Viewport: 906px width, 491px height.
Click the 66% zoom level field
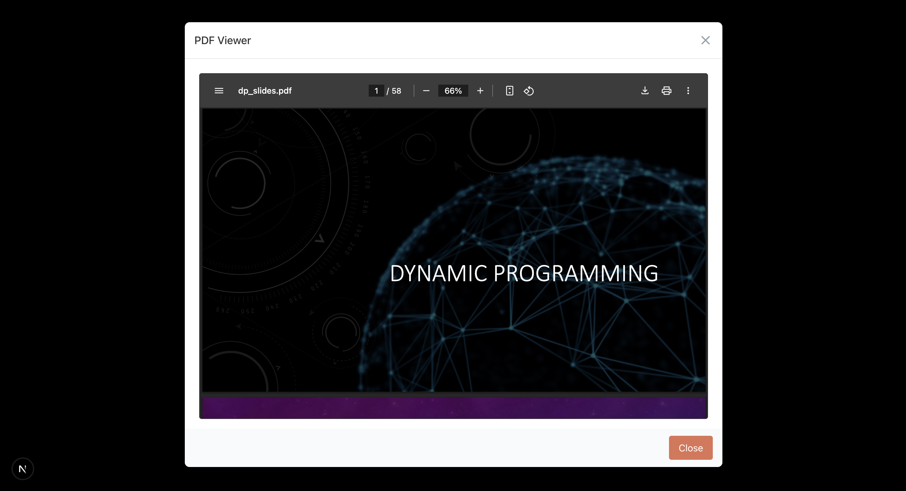pyautogui.click(x=453, y=91)
